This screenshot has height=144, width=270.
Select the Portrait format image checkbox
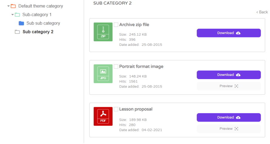[x=116, y=66]
